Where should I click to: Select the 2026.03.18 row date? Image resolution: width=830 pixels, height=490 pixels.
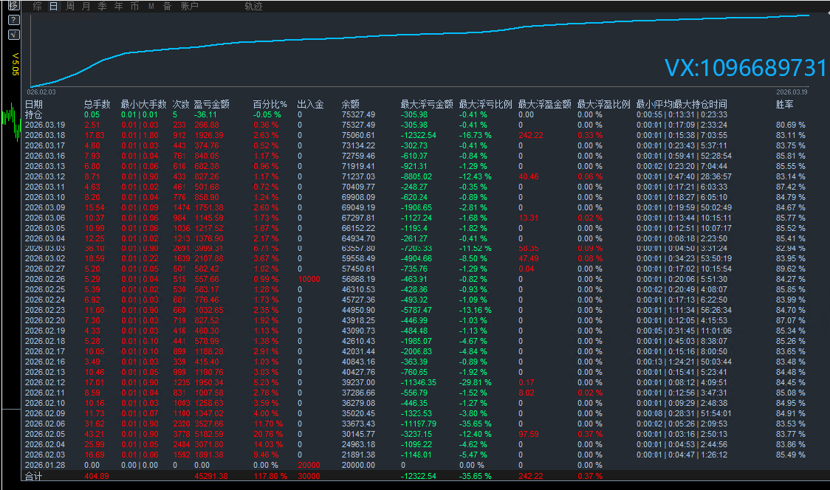click(44, 135)
